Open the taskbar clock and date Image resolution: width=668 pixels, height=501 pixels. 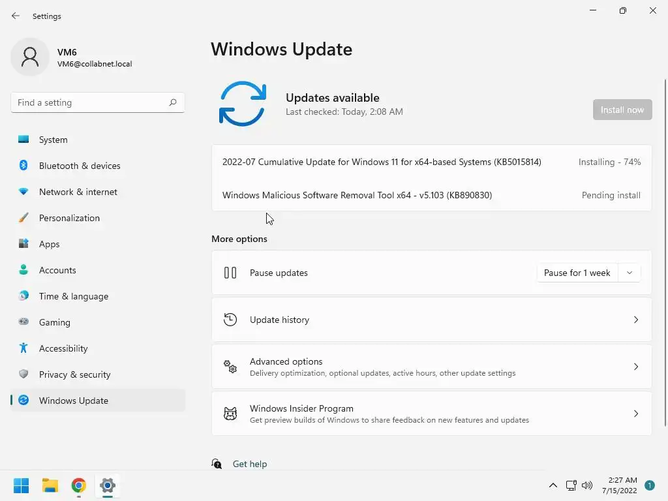620,485
